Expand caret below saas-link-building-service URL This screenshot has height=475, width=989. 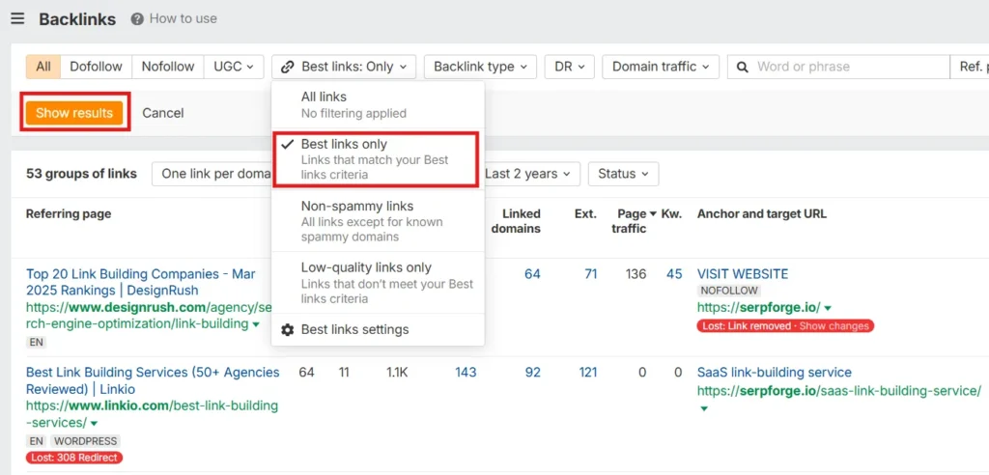pos(704,408)
